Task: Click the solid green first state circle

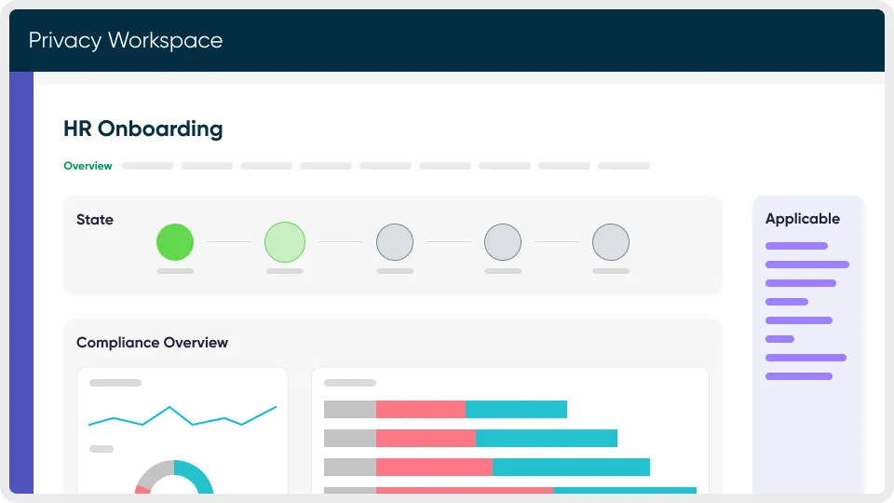Action: point(175,242)
